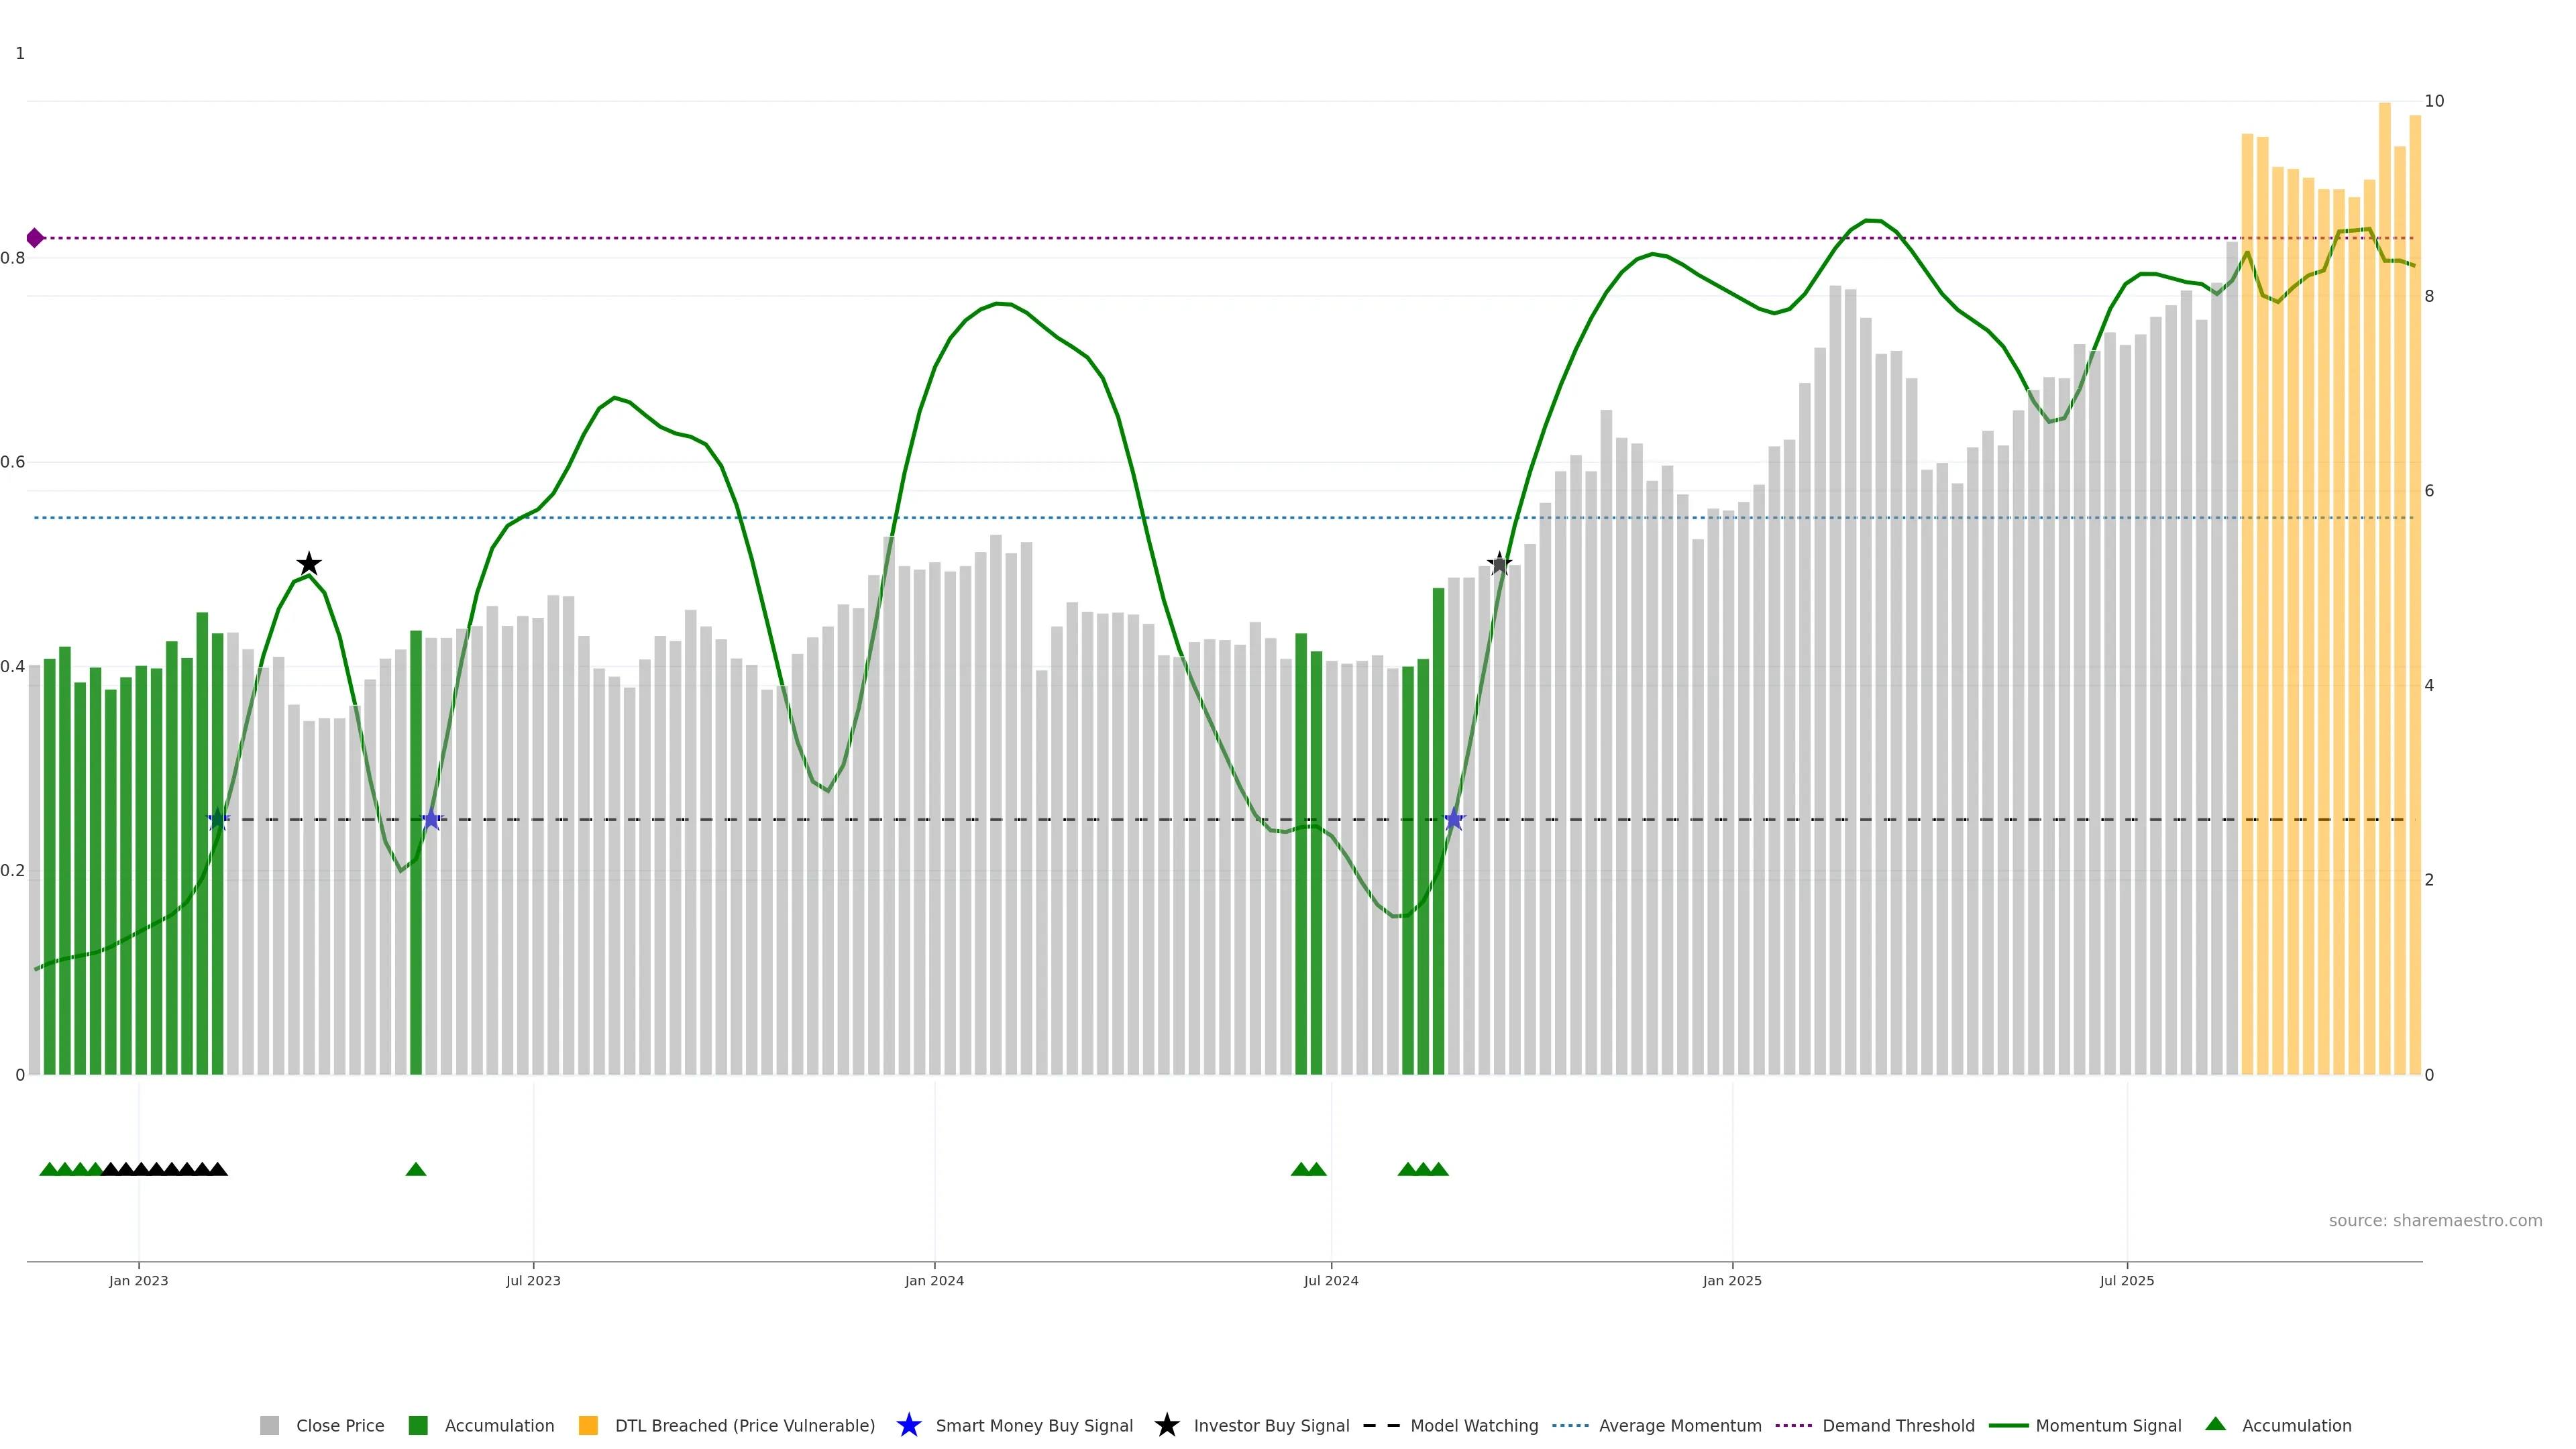
Task: Click the green triangle icon in legend
Action: point(2215,1424)
